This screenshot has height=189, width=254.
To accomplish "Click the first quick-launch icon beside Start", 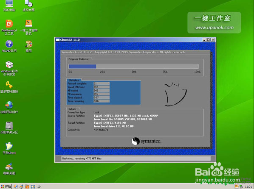I will [16, 186].
